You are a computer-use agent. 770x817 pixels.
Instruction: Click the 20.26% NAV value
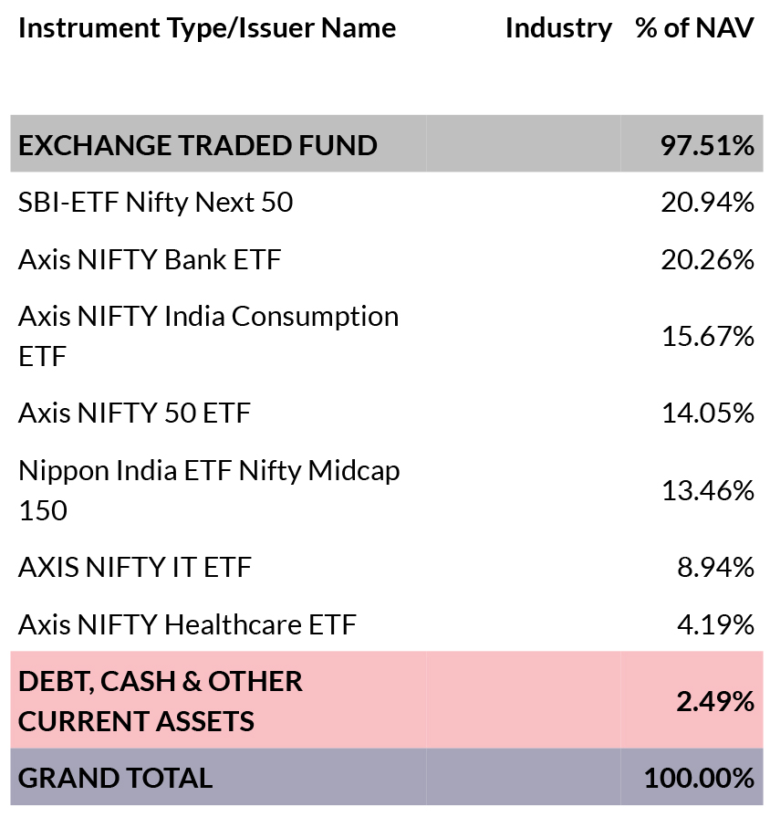708,259
